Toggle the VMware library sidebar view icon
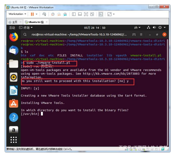Viewport: 175px width, 156px height. point(74,14)
